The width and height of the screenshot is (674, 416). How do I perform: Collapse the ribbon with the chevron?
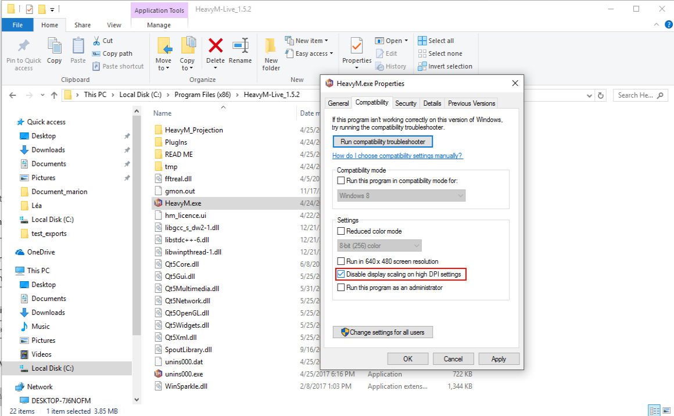click(x=657, y=25)
